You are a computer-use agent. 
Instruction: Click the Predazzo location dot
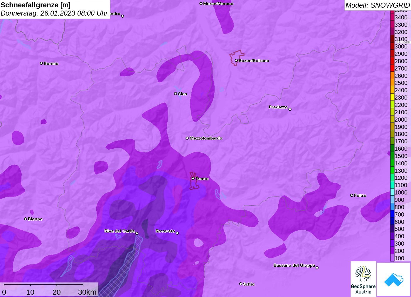point(290,109)
